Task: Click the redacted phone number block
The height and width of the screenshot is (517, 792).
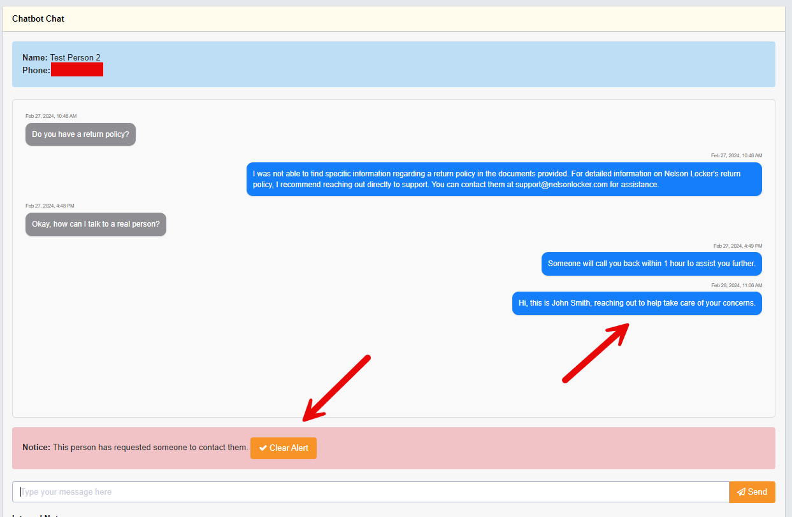Action: 77,70
